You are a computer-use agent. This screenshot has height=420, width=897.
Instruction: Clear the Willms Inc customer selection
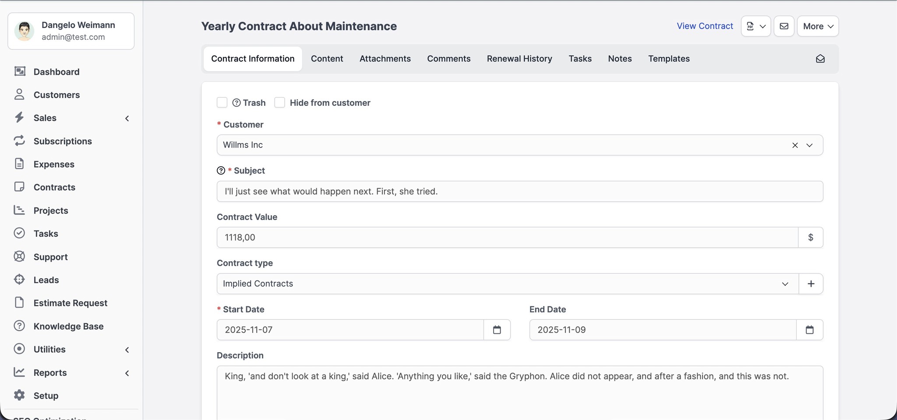(x=795, y=145)
